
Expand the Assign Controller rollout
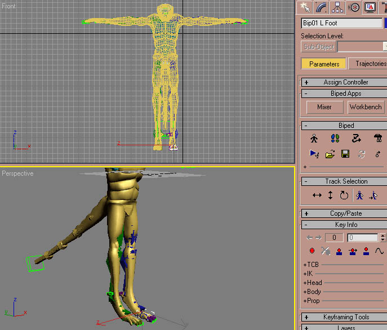(343, 82)
